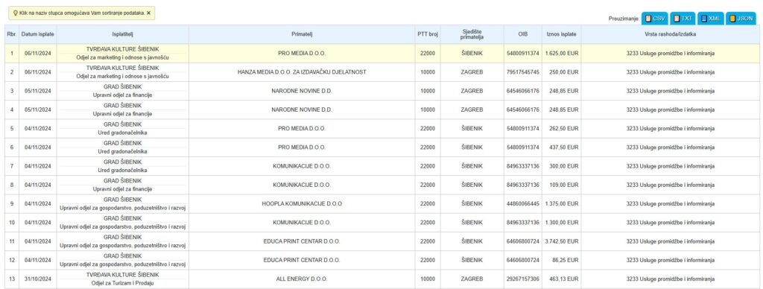The width and height of the screenshot is (763, 289).
Task: Sort by Sjedište primatelja header
Action: (472, 34)
